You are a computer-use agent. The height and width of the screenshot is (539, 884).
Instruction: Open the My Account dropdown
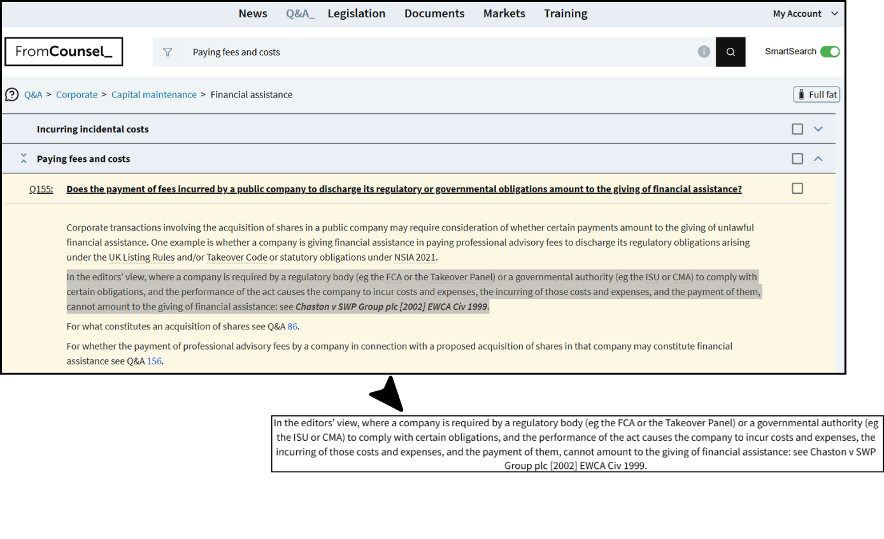click(x=805, y=14)
